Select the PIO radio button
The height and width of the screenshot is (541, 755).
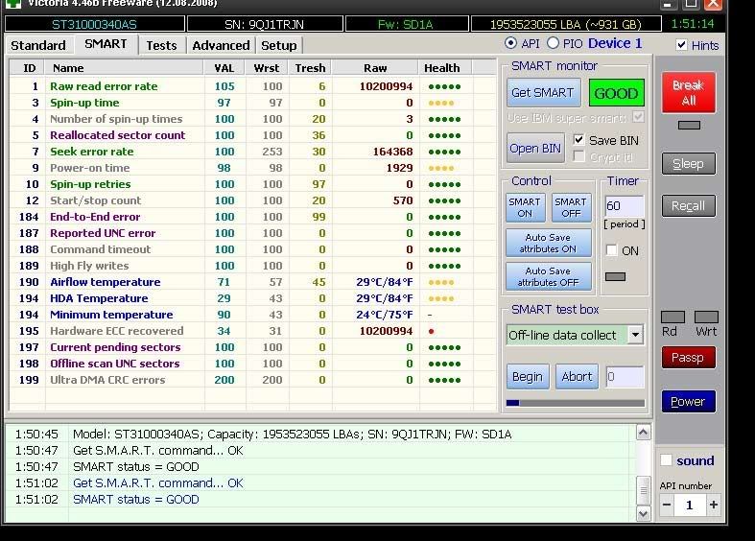(x=554, y=44)
